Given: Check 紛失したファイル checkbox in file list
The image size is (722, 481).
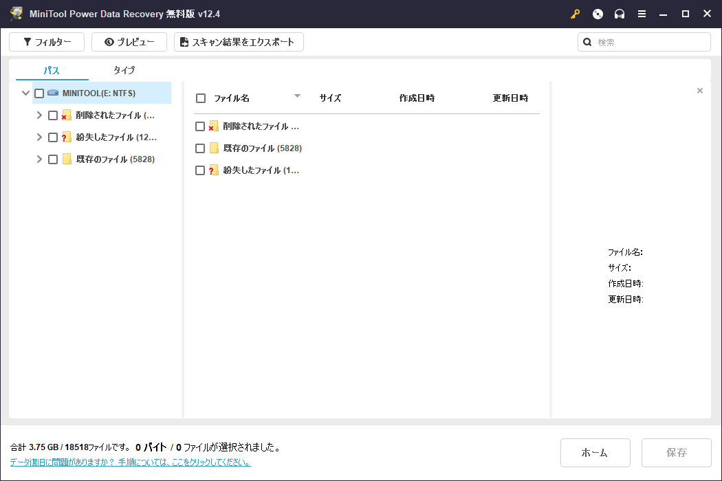Looking at the screenshot, I should click(x=200, y=170).
